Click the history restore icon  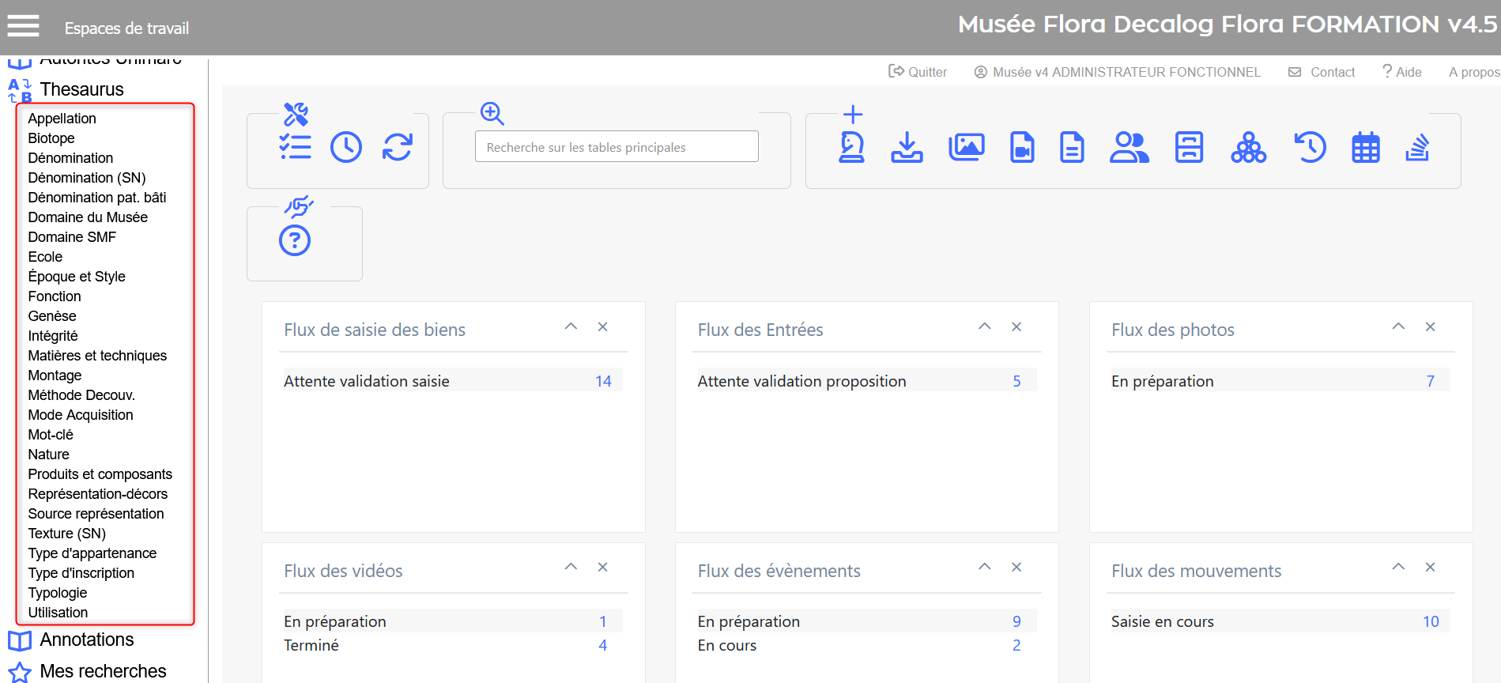(1310, 148)
